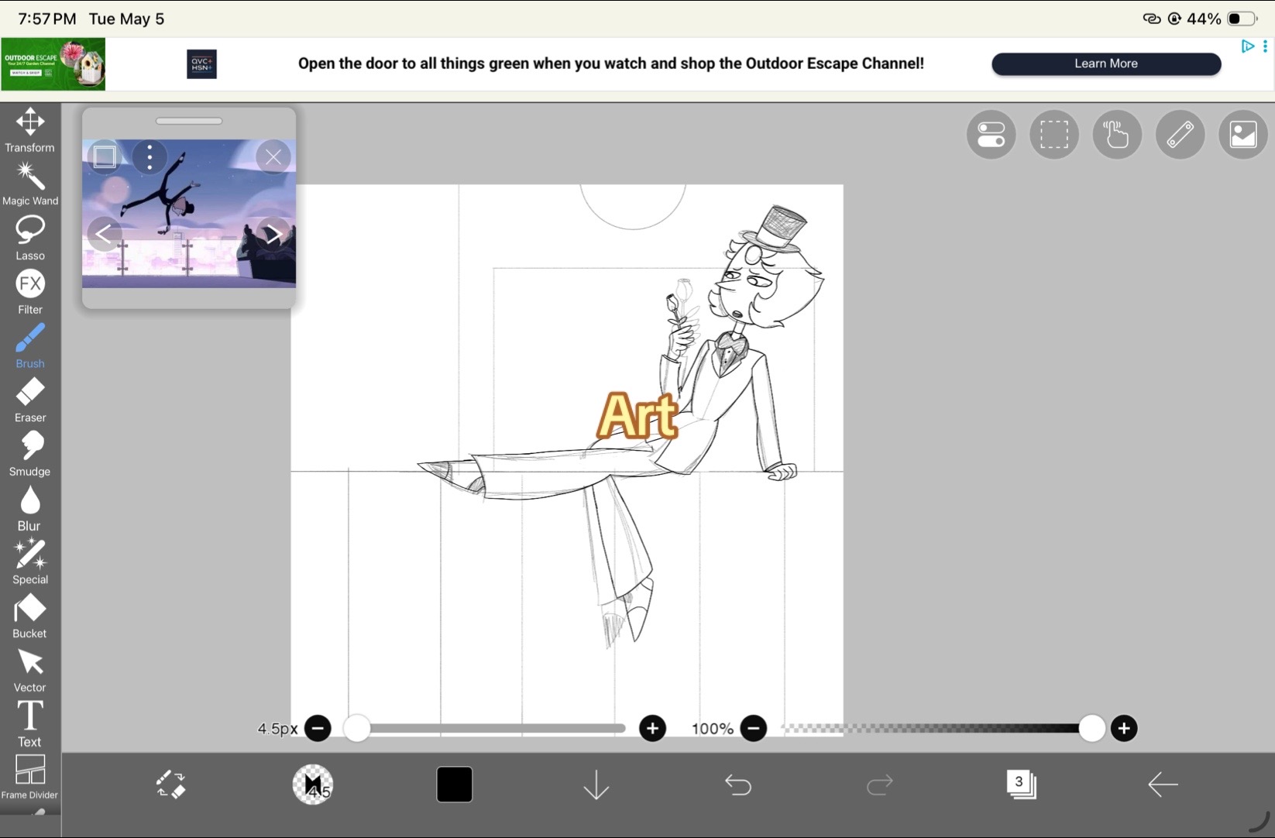Select the Special tool
The width and height of the screenshot is (1275, 838).
[29, 562]
